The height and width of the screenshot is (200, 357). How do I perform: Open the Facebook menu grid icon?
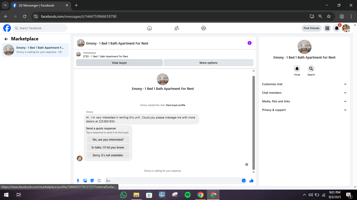[327, 28]
